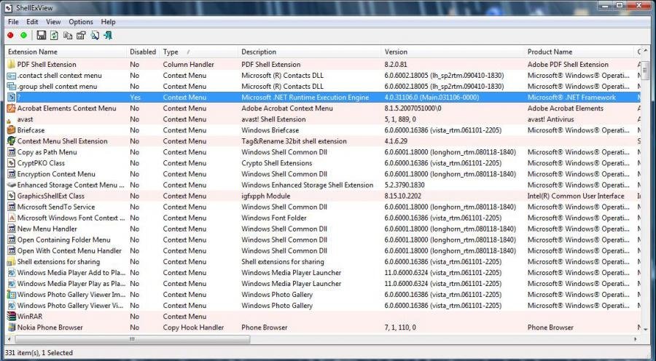656x361 pixels.
Task: Open the Help menu
Action: coord(108,22)
